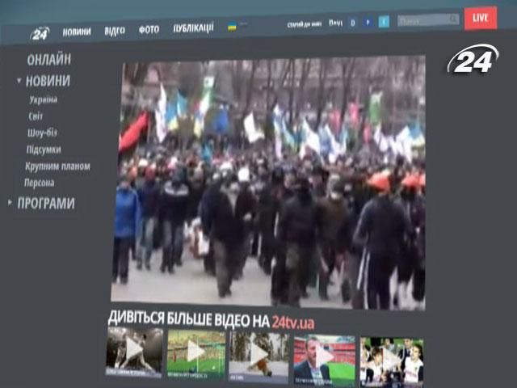Select the ПРОГРАМИ heading in the sidebar

coord(46,203)
